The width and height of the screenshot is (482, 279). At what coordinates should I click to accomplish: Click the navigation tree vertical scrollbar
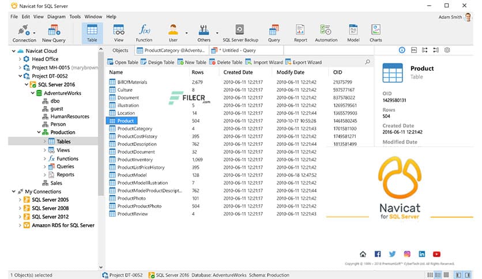[x=101, y=123]
